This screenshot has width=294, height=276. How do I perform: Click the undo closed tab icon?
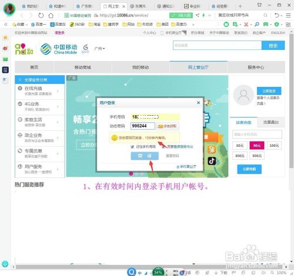tap(276, 15)
